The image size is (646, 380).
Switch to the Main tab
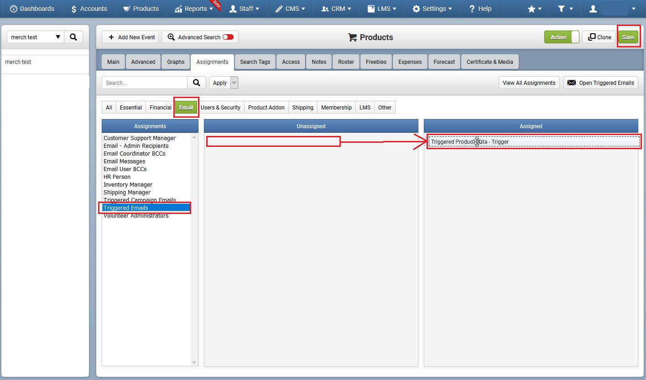[113, 62]
